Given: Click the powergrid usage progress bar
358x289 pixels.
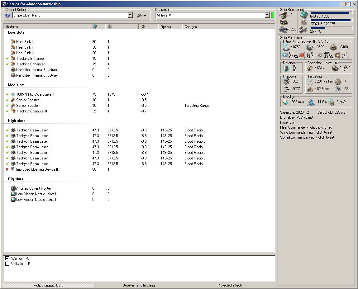Looking at the screenshot, I should [x=331, y=20].
